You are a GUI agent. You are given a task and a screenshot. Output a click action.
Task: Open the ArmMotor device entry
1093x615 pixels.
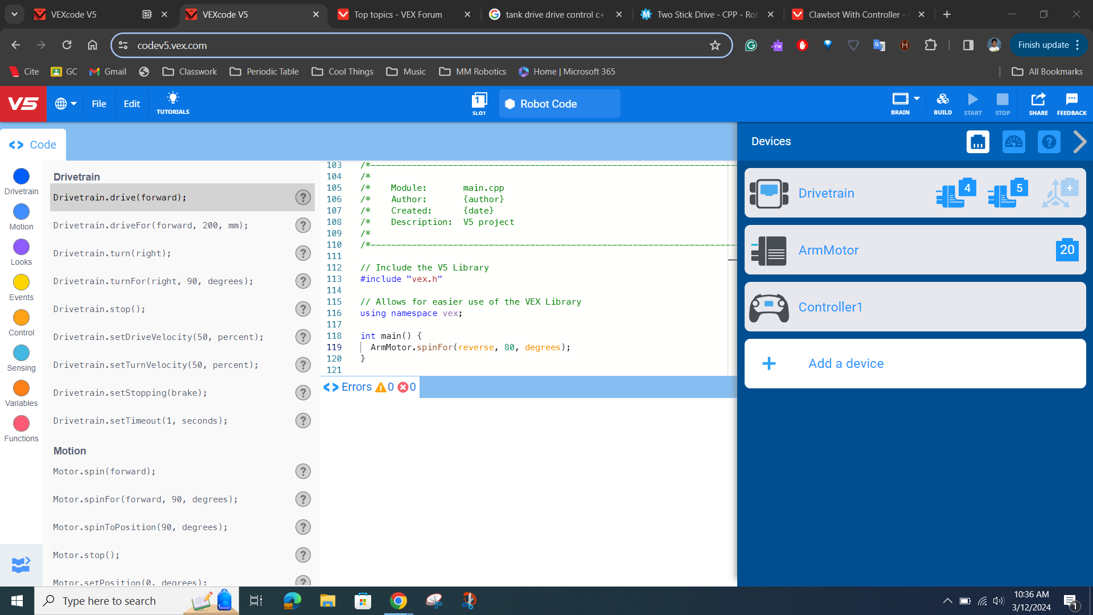pos(915,250)
